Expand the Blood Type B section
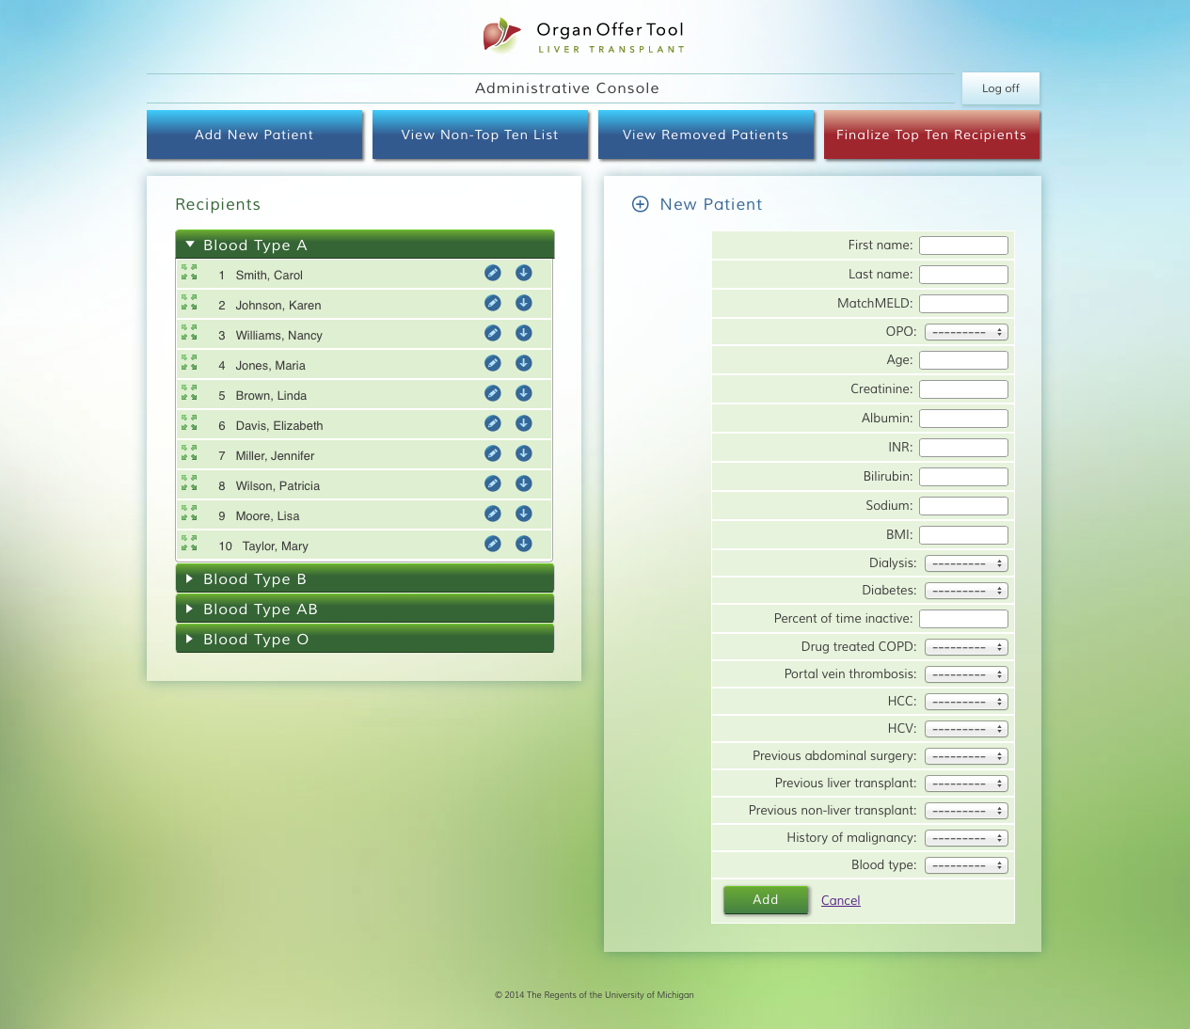The width and height of the screenshot is (1190, 1029). (364, 578)
